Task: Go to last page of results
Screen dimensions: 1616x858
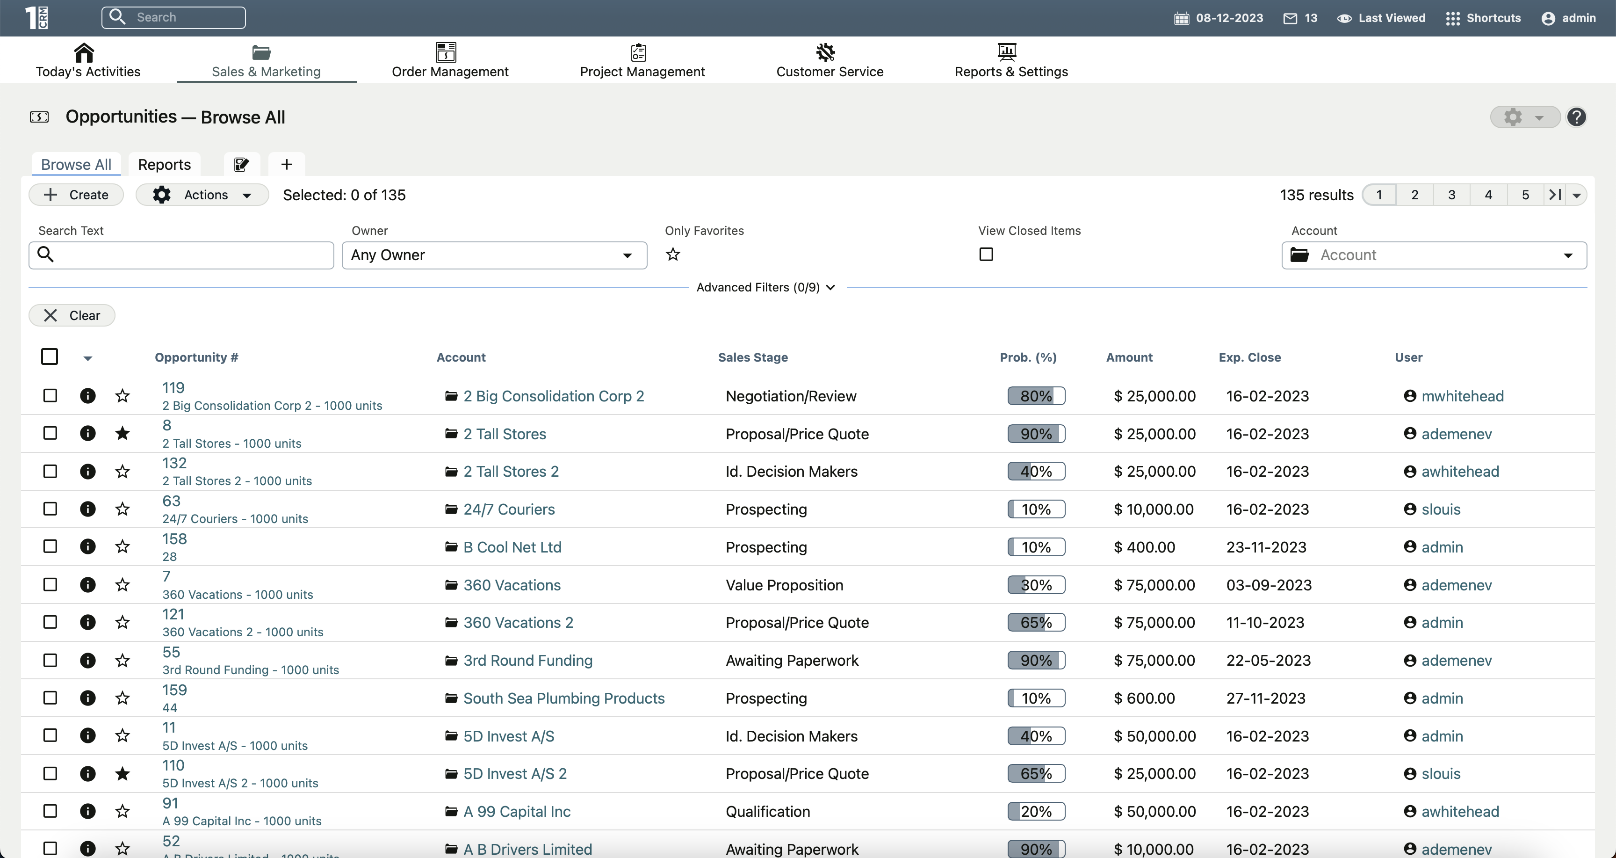Action: [1555, 195]
